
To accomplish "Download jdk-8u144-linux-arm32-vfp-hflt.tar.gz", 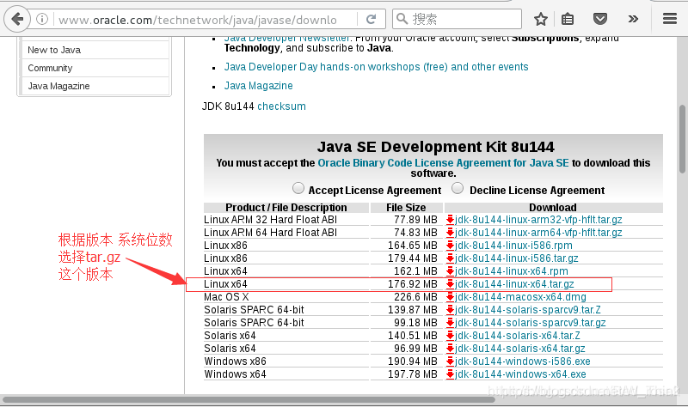I will coord(538,220).
